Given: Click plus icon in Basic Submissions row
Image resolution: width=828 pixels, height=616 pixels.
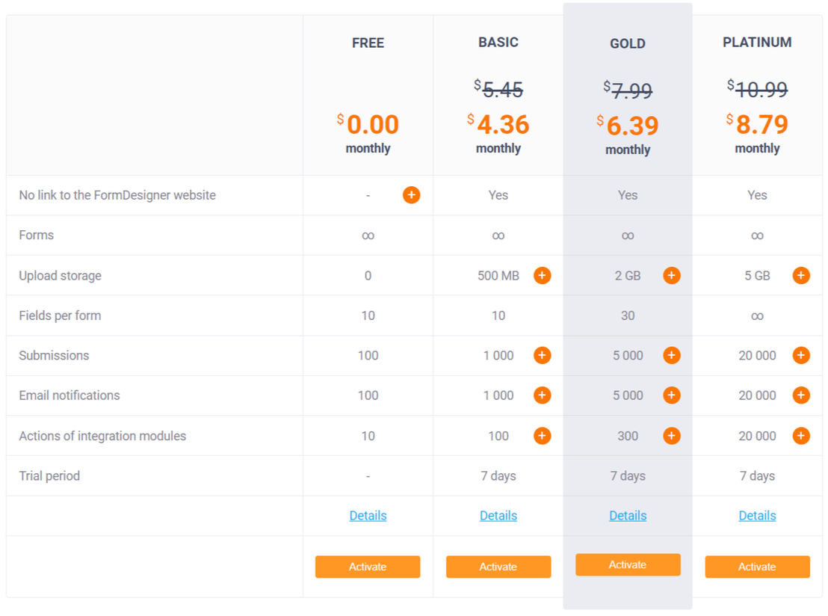Looking at the screenshot, I should click(542, 355).
